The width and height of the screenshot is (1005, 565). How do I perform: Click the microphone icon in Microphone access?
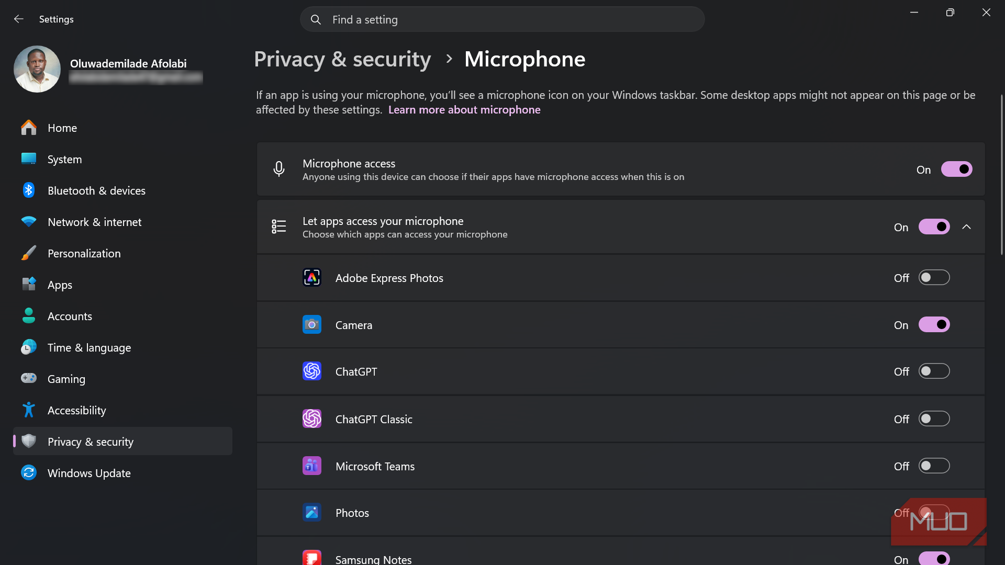(x=279, y=169)
